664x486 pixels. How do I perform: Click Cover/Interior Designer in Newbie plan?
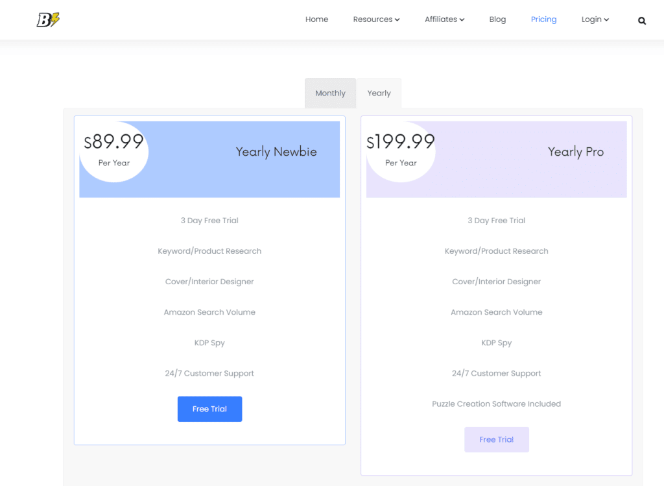pos(209,282)
